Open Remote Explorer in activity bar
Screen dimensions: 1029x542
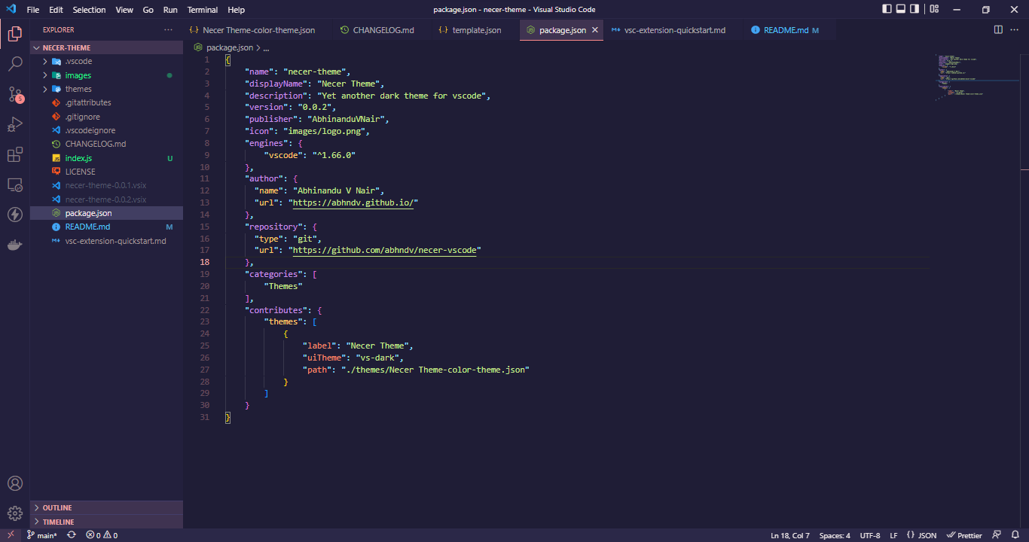[15, 184]
